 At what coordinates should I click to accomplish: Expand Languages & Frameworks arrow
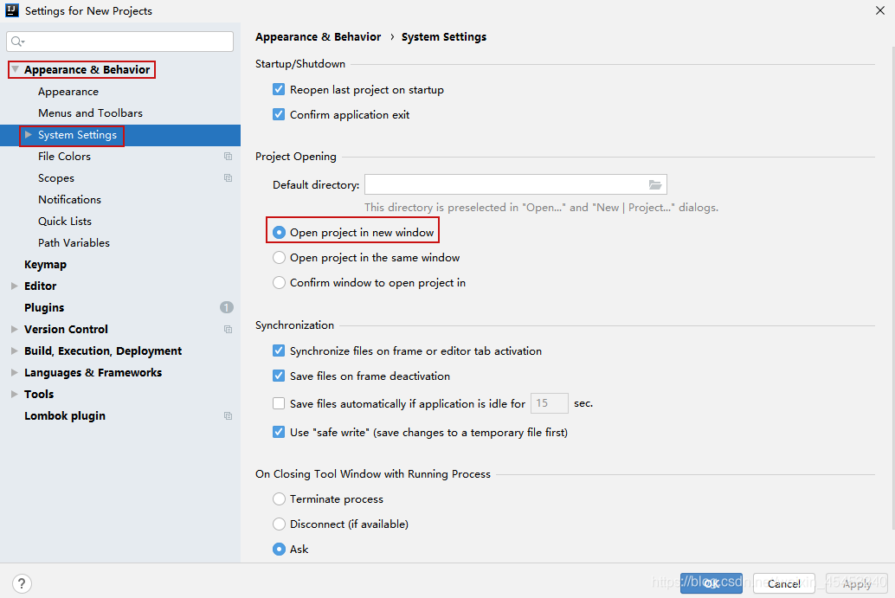(x=15, y=373)
